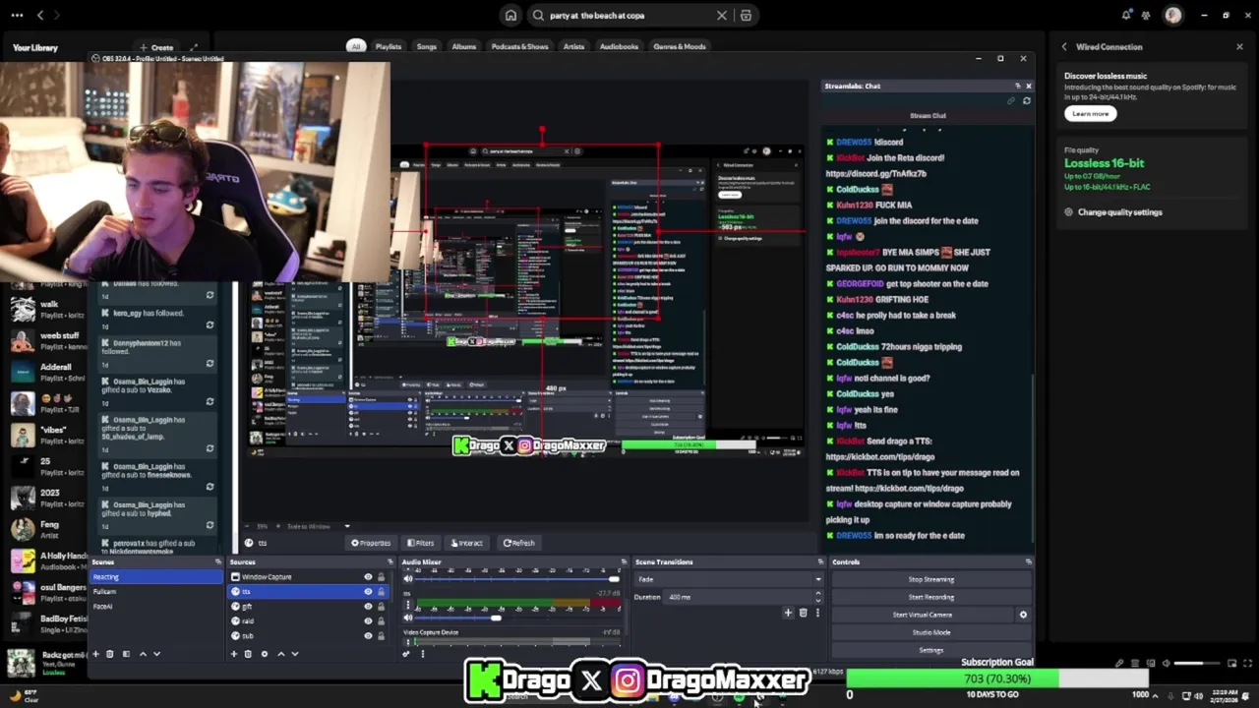
Task: Hide the raid source
Action: click(x=369, y=621)
